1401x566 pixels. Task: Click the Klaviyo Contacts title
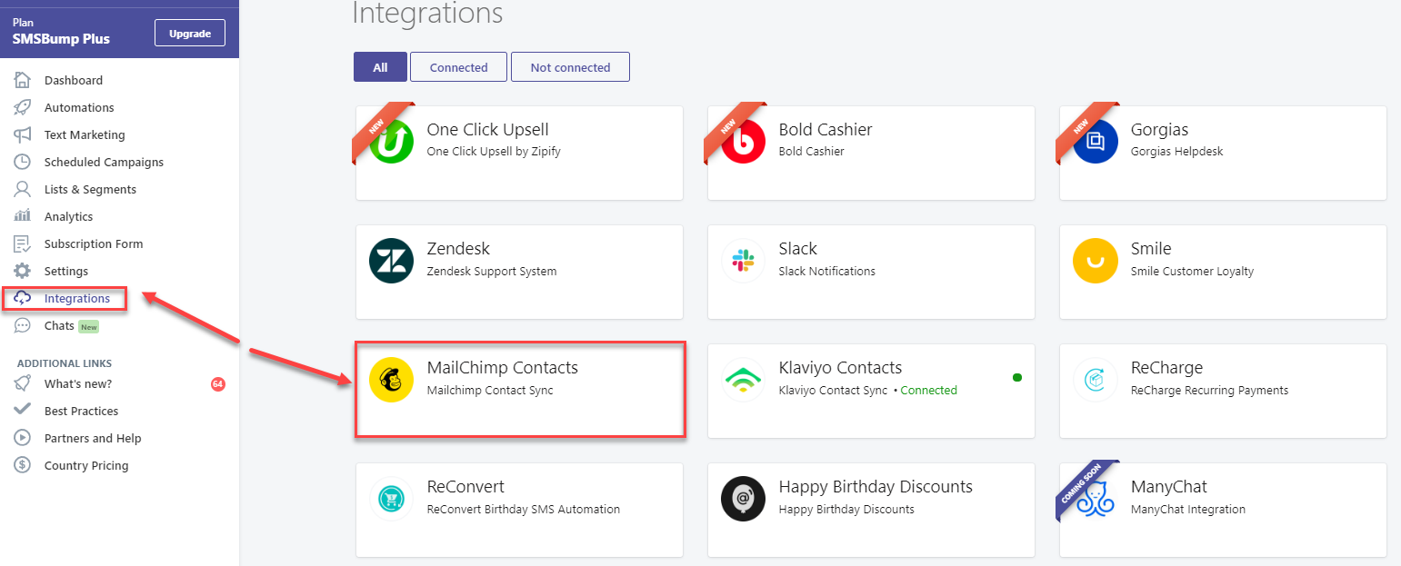pyautogui.click(x=840, y=368)
